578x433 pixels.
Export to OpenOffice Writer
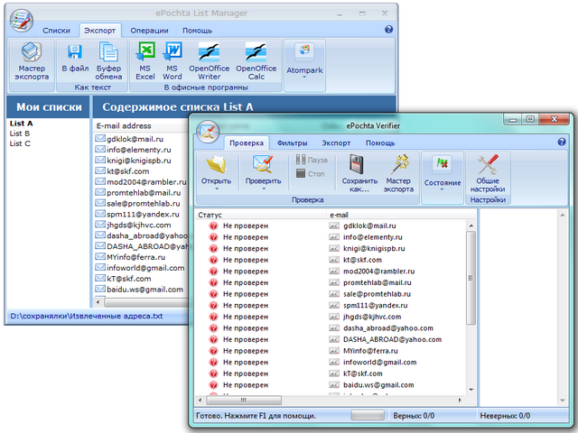209,61
